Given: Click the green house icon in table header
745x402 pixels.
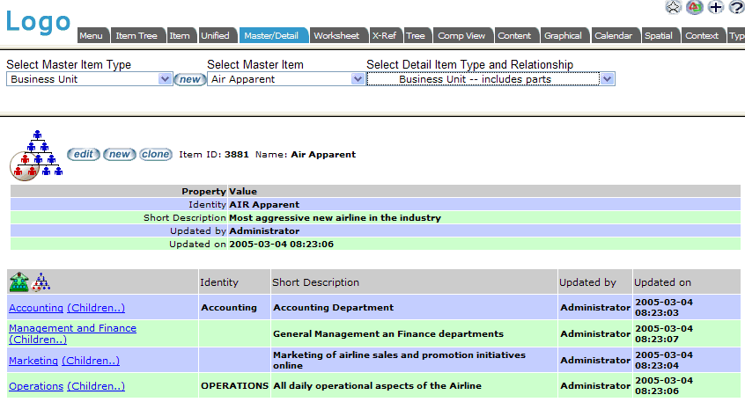Looking at the screenshot, I should coord(19,281).
